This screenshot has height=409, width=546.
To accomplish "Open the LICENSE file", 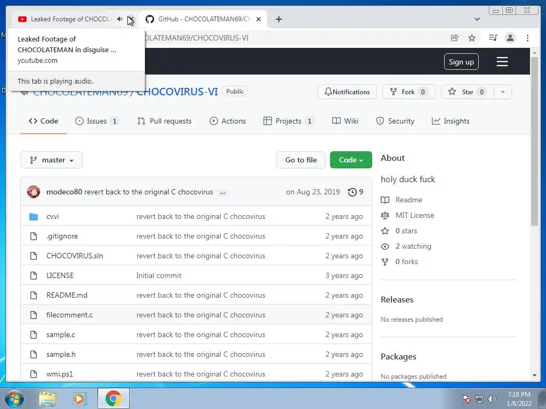I will coord(60,275).
